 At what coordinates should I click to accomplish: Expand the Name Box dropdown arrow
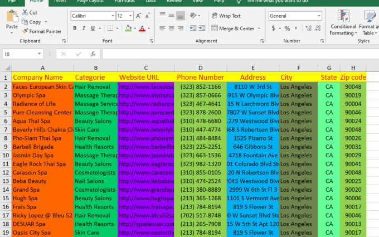click(39, 54)
